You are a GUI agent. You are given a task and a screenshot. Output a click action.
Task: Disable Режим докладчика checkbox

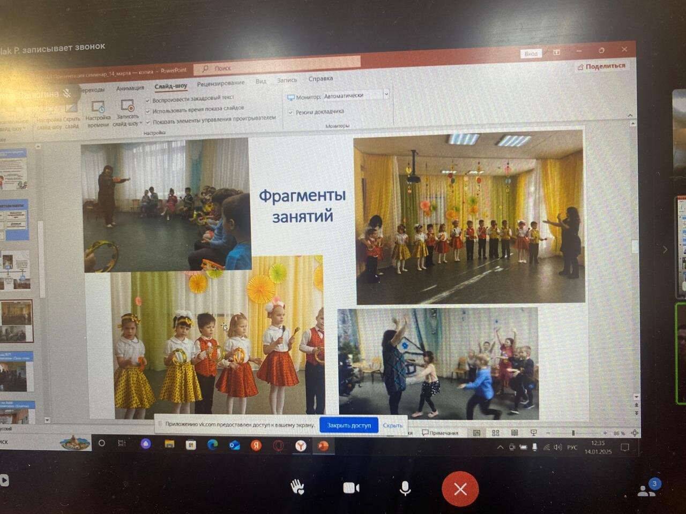291,112
